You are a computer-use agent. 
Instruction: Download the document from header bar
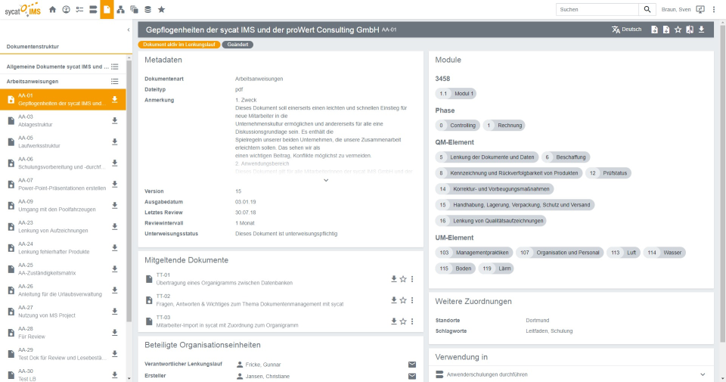coord(702,30)
